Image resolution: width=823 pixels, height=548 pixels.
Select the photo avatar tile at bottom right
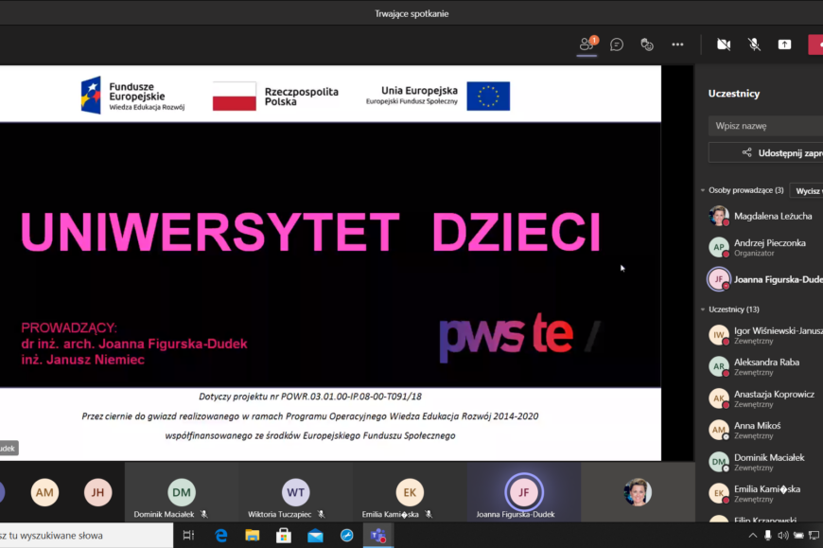(638, 492)
